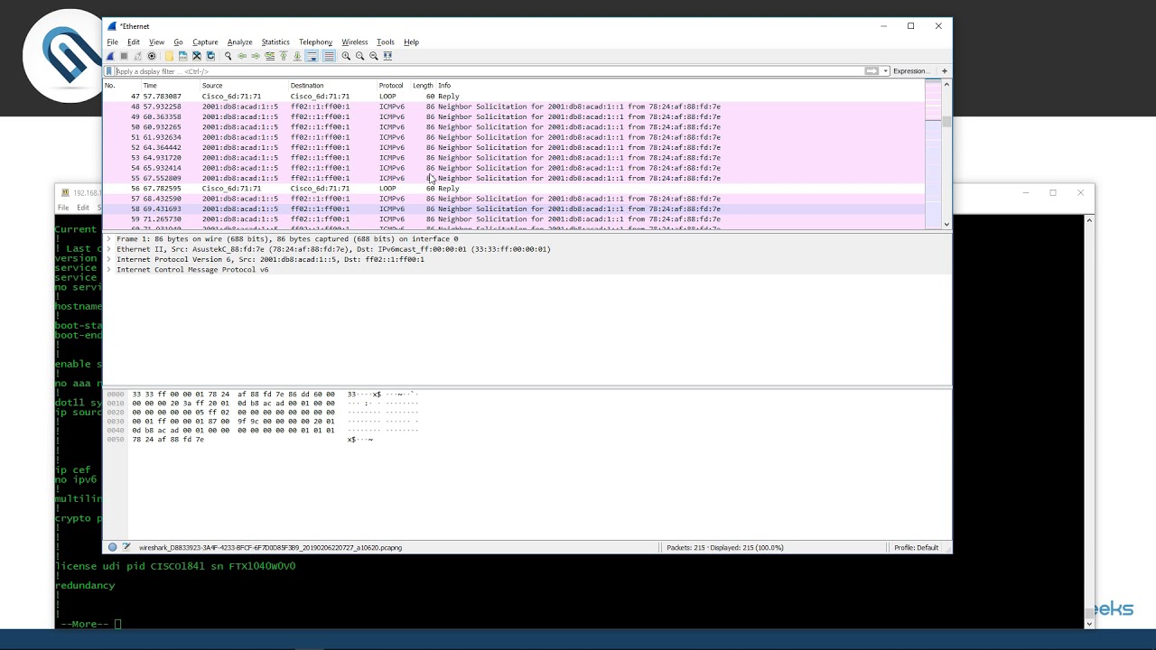Click Packets: 215 Displayed status text
The image size is (1156, 650).
[x=724, y=548]
